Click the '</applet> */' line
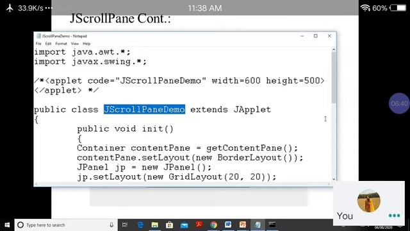This screenshot has height=231, width=410. point(67,90)
